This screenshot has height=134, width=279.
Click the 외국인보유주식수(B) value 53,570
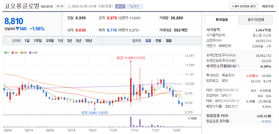pyautogui.click(x=266, y=61)
